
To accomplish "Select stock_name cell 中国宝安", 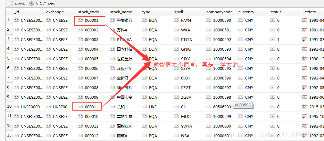I will tap(125, 97).
